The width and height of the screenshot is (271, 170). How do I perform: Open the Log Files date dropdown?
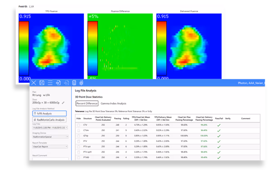point(50,127)
